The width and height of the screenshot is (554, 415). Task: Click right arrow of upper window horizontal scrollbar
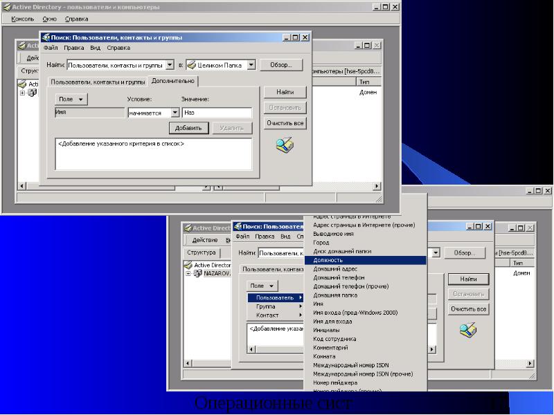[377, 187]
